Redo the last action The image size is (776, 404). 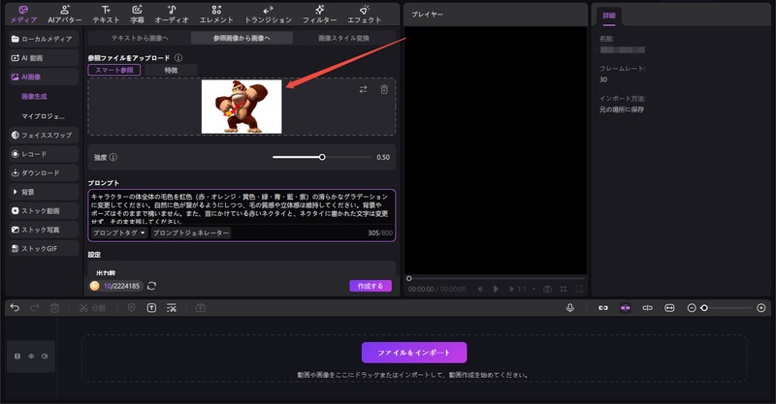(35, 307)
